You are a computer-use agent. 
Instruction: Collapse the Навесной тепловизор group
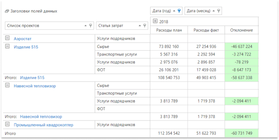[x=8, y=86]
